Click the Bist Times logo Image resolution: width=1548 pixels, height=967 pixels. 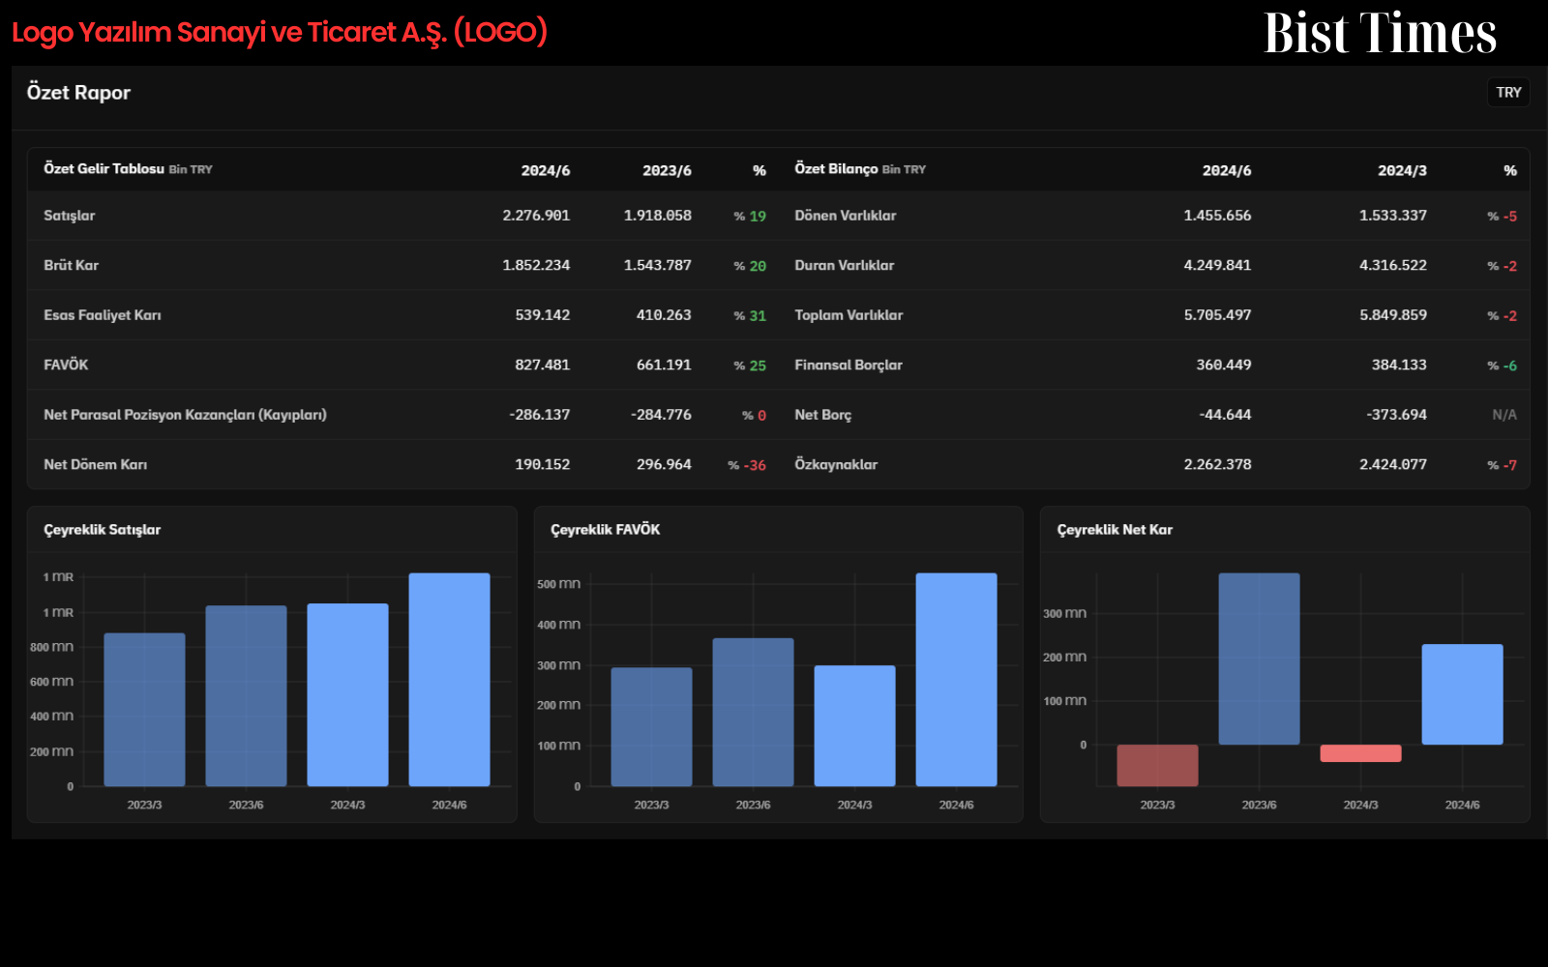coord(1381,33)
